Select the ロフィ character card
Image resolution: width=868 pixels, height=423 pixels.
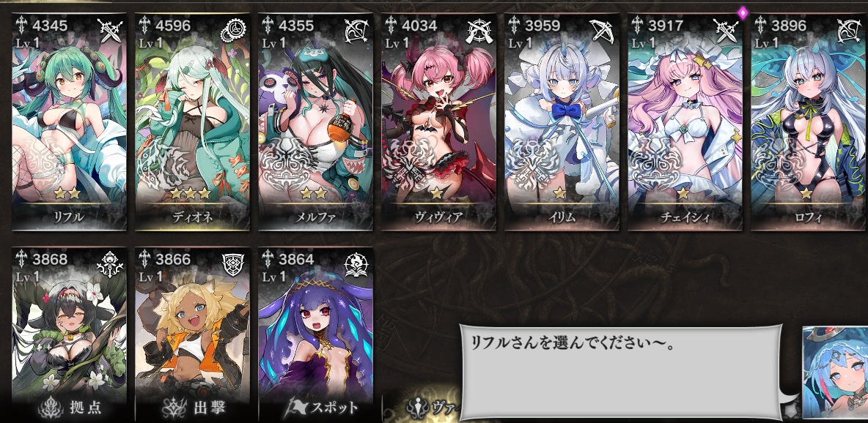808,121
